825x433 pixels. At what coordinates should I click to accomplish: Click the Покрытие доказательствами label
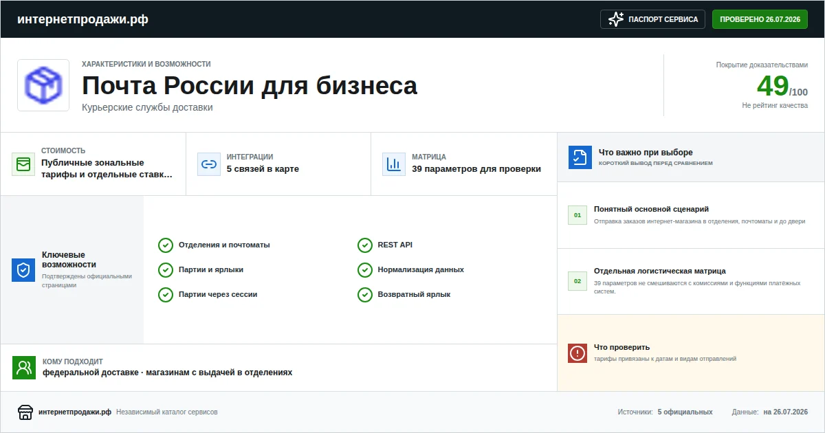coord(762,65)
